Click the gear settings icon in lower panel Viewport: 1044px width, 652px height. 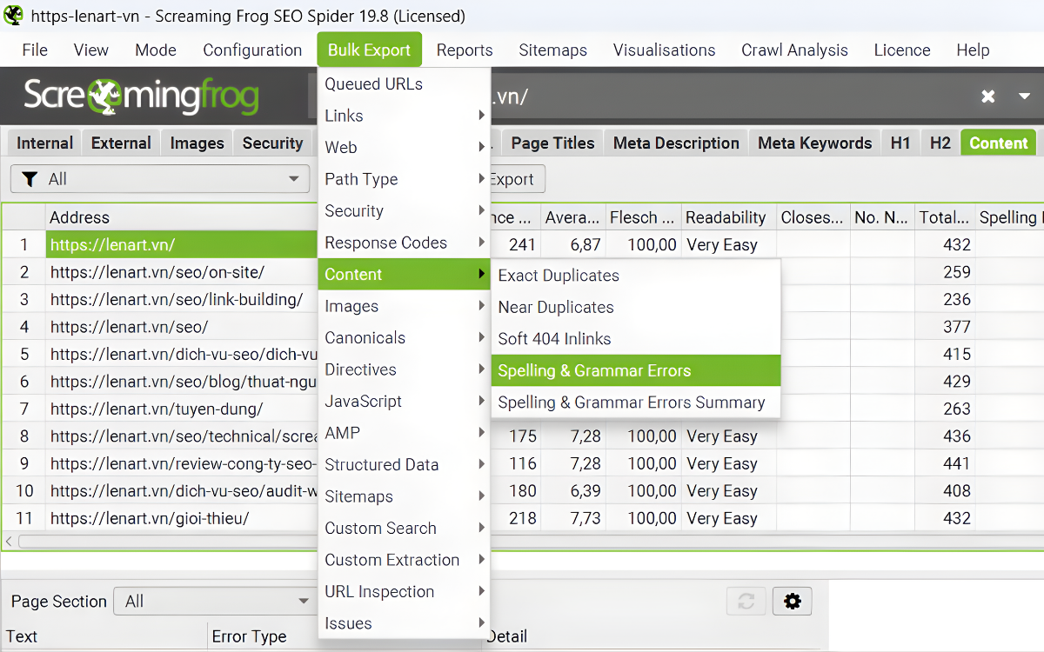tap(792, 601)
